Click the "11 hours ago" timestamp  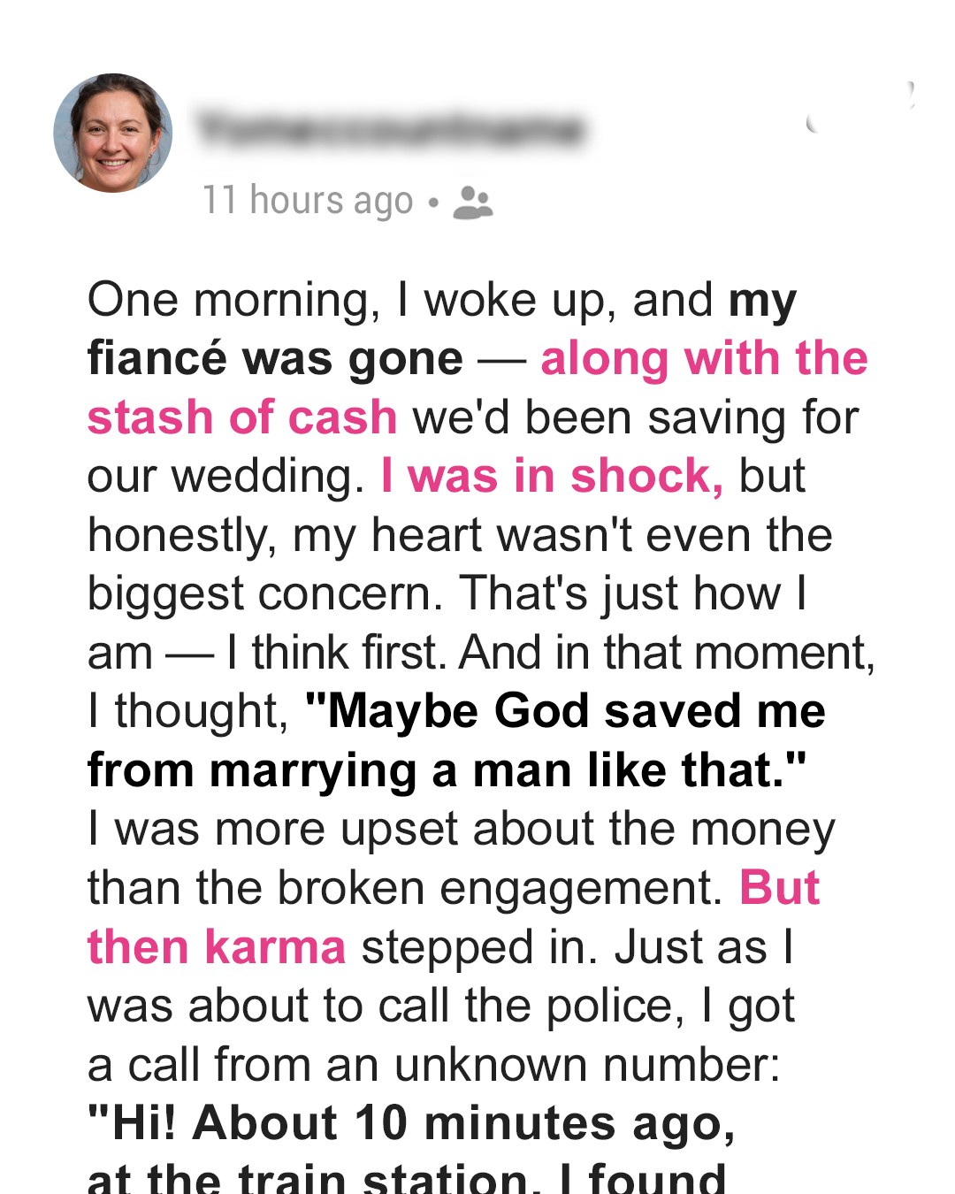pyautogui.click(x=308, y=201)
